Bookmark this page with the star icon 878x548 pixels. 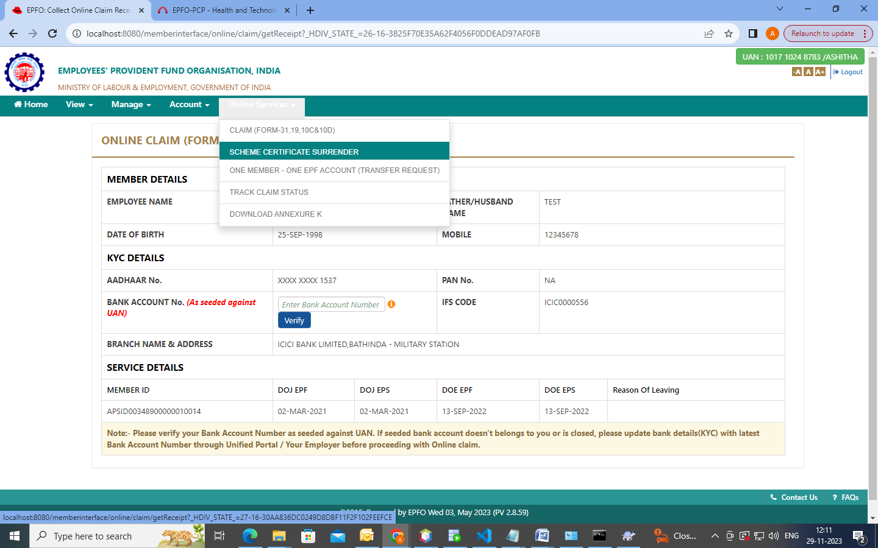pyautogui.click(x=729, y=33)
